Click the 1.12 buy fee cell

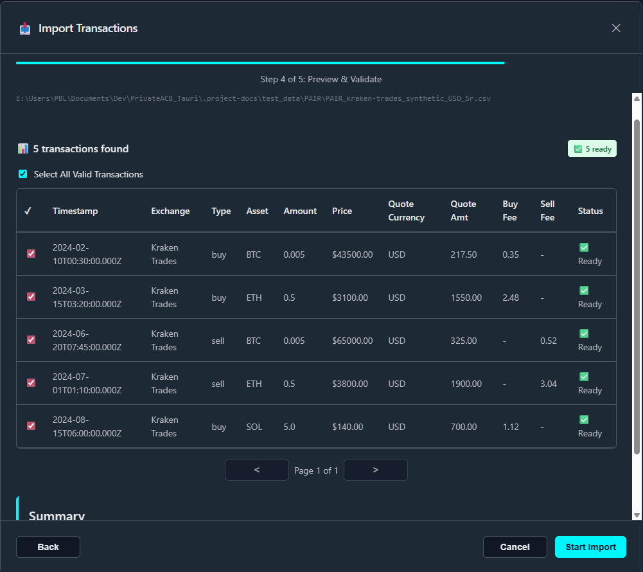click(x=511, y=427)
